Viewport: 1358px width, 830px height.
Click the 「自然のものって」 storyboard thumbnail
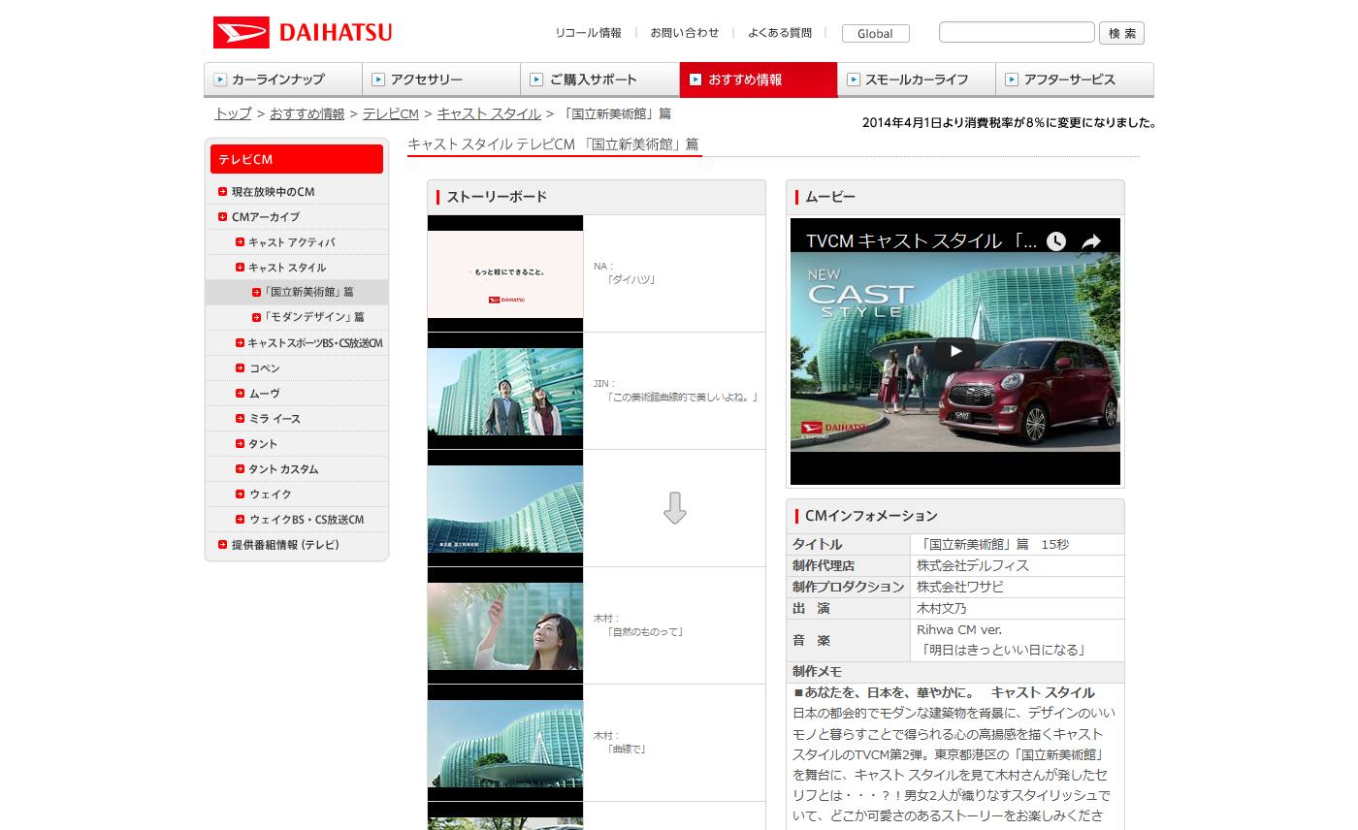click(x=505, y=625)
